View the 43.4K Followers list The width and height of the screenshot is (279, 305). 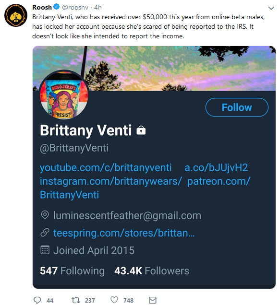(152, 271)
